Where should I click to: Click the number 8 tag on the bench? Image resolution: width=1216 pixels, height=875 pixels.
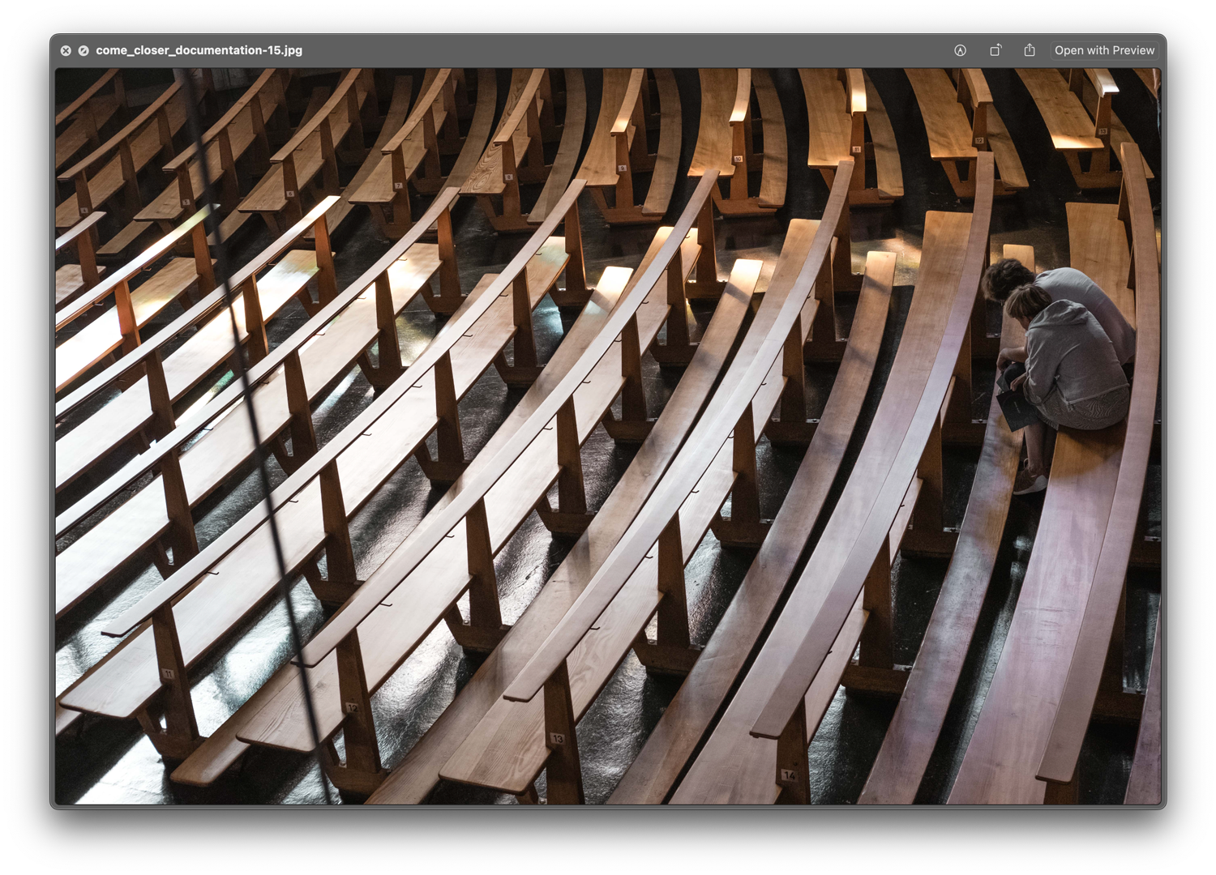509,177
